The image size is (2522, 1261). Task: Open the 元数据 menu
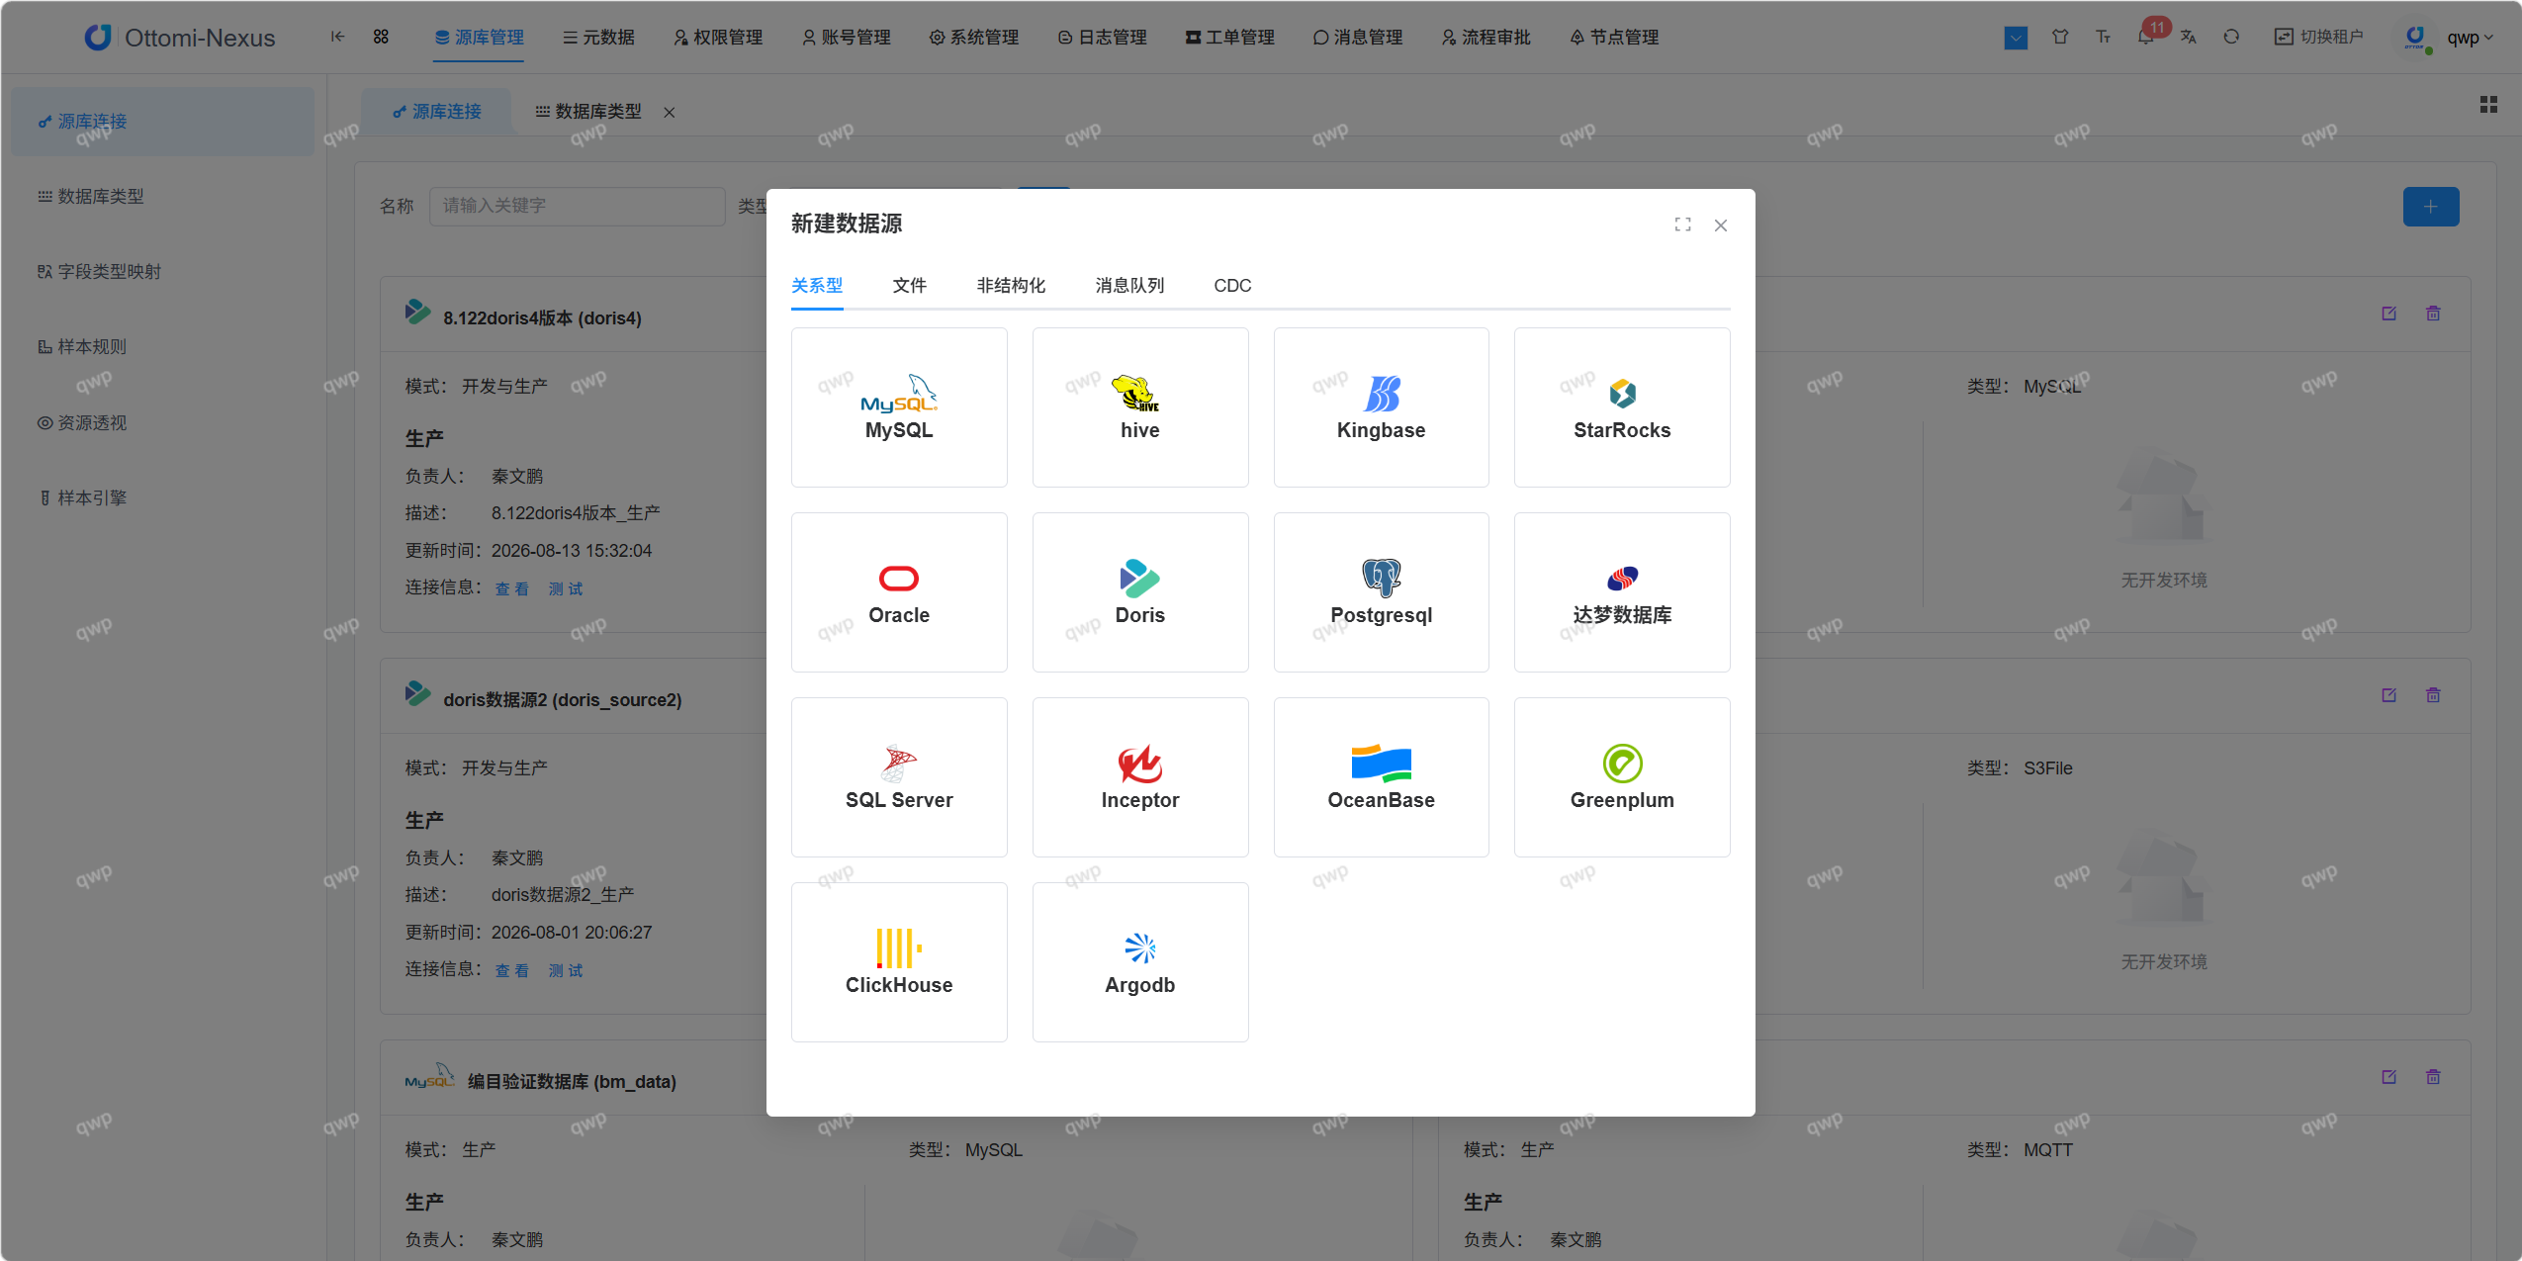tap(598, 38)
